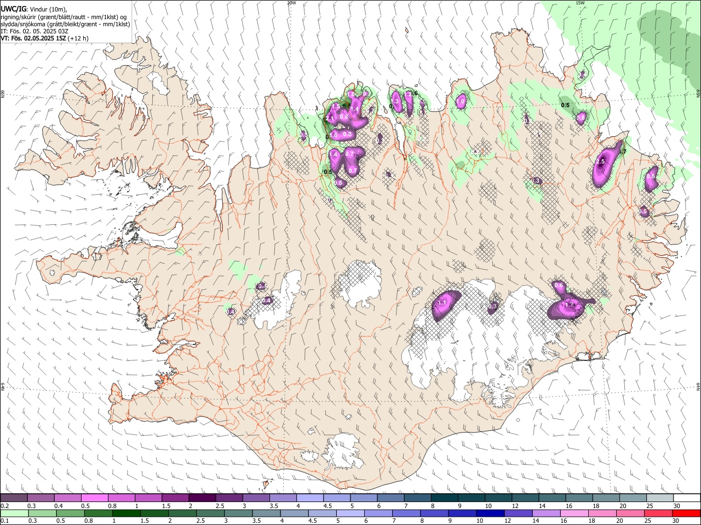Click the '0.7' label beside the eastern purple patch
The width and height of the screenshot is (701, 525).
622,151
